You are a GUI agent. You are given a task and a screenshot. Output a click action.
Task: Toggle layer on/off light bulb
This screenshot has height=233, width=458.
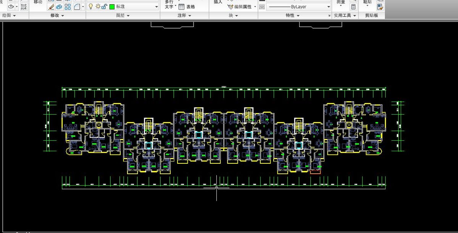point(91,6)
